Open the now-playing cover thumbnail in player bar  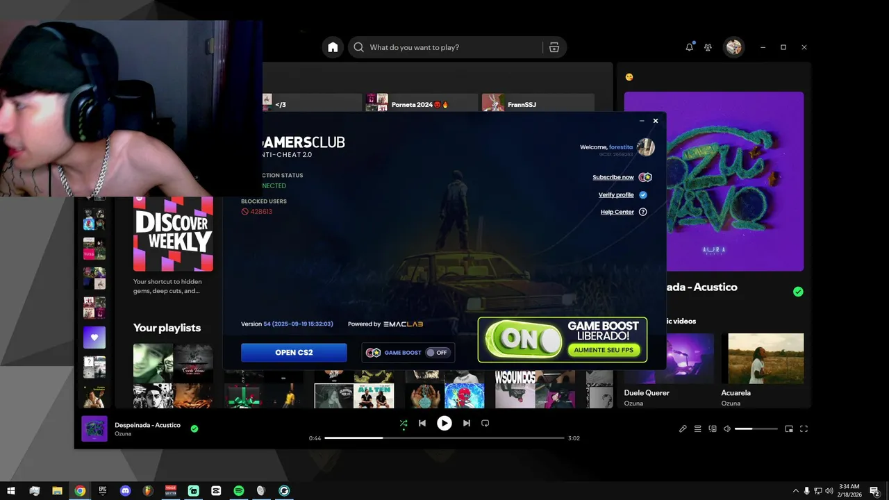pos(94,428)
